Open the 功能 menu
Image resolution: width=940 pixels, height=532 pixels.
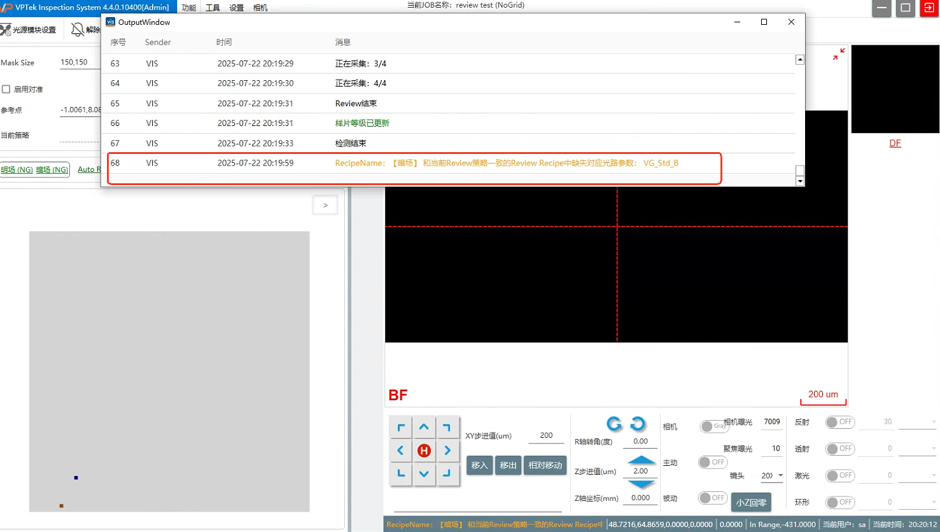(189, 8)
